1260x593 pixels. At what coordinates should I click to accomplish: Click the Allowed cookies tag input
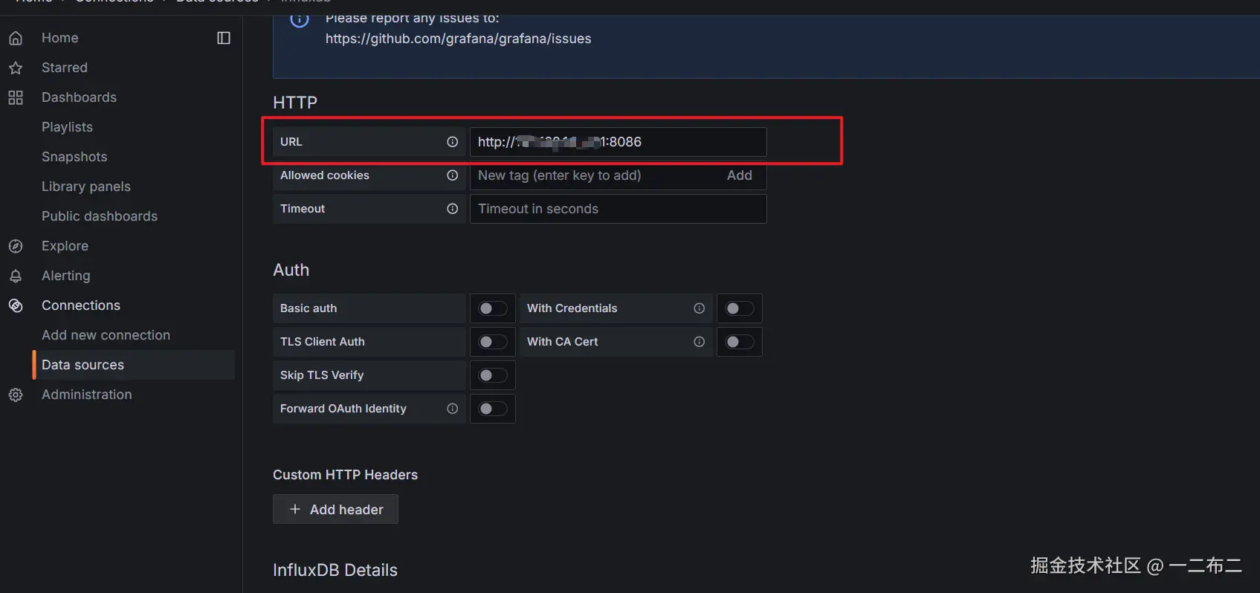coord(595,175)
